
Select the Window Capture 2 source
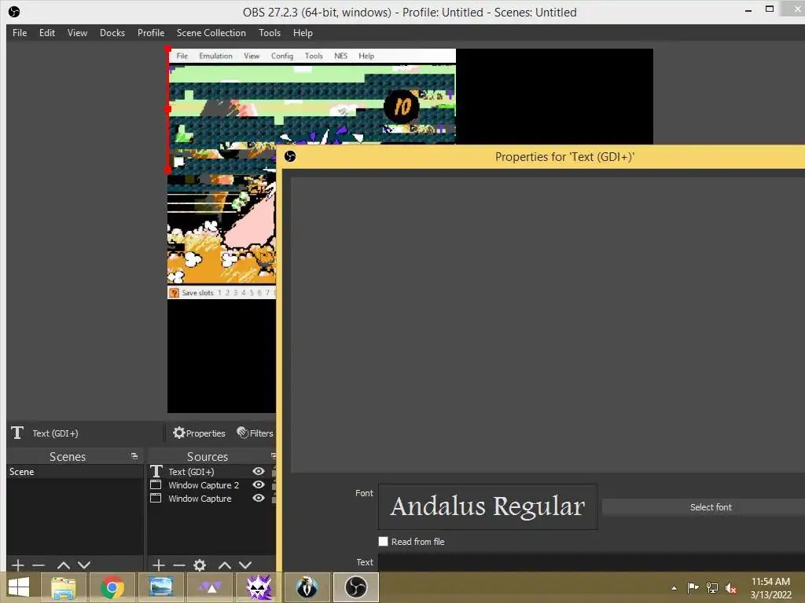click(x=211, y=485)
